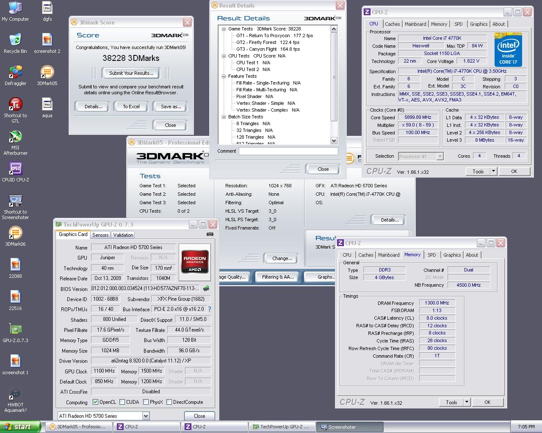Select GT1 - Return To Proxycon row

[x=274, y=36]
